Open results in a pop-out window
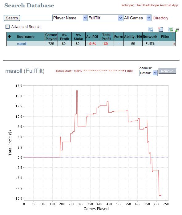 pyautogui.click(x=177, y=30)
